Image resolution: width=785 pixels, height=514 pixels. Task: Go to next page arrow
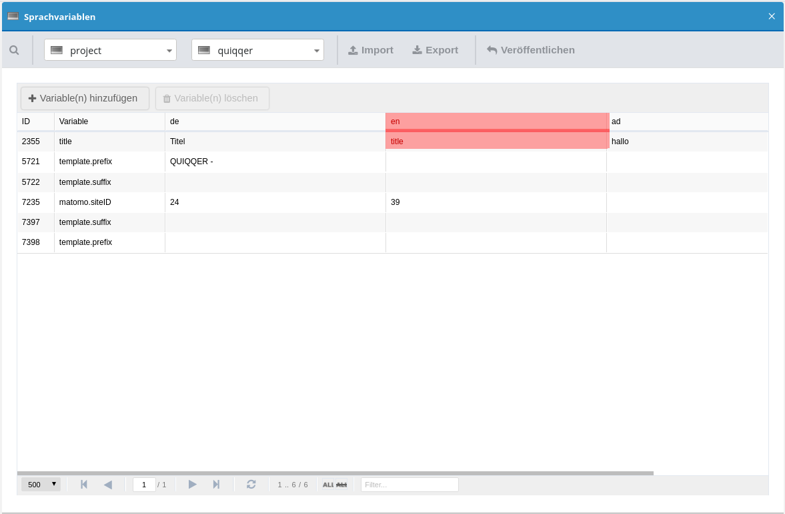pyautogui.click(x=193, y=485)
